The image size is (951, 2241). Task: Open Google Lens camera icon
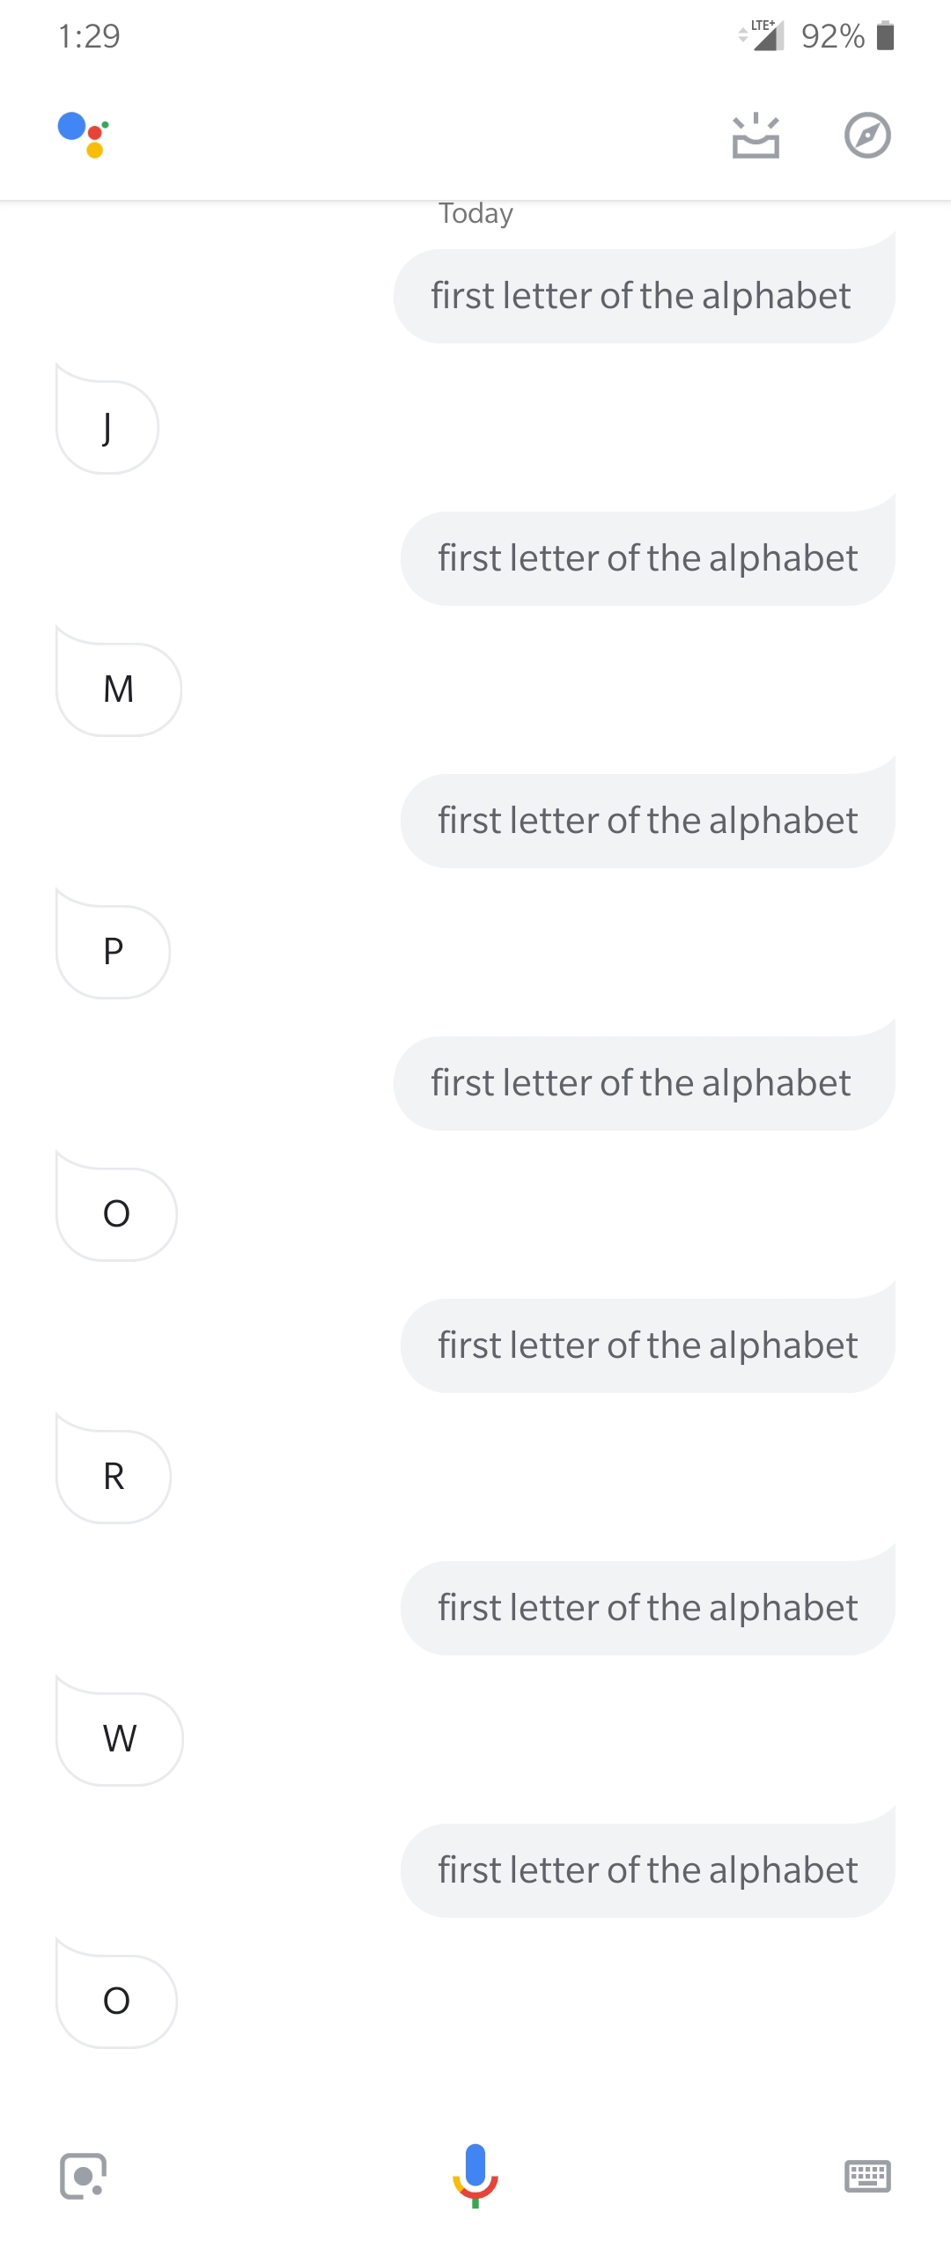pos(84,2176)
